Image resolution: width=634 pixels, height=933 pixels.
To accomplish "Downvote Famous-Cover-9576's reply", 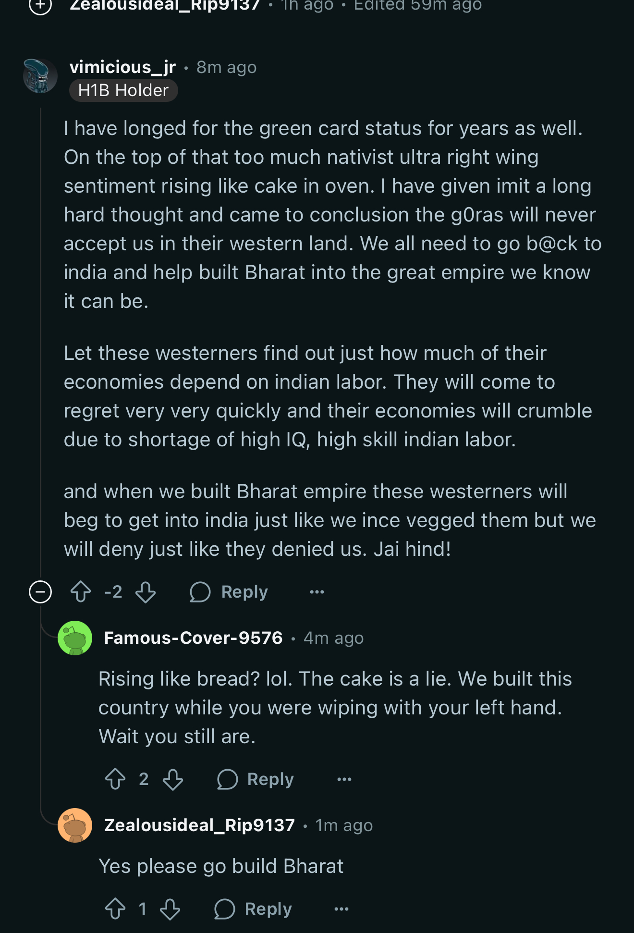I will pyautogui.click(x=172, y=779).
